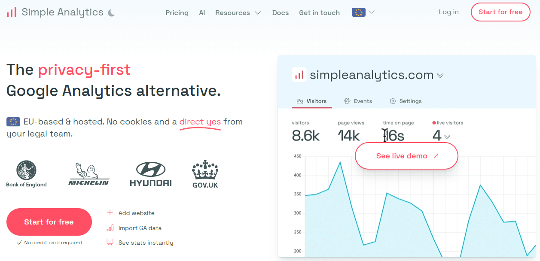Click the 'See stats instantly' text
This screenshot has width=540, height=261.
[146, 243]
